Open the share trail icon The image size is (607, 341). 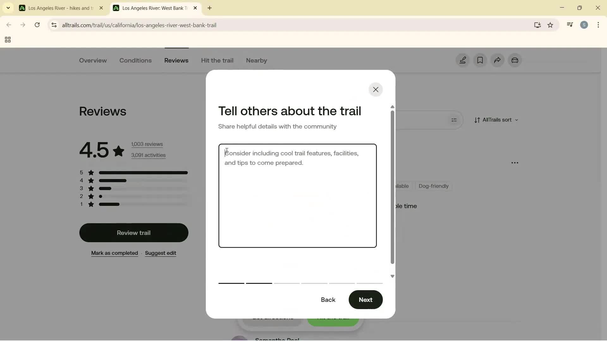[x=497, y=60]
